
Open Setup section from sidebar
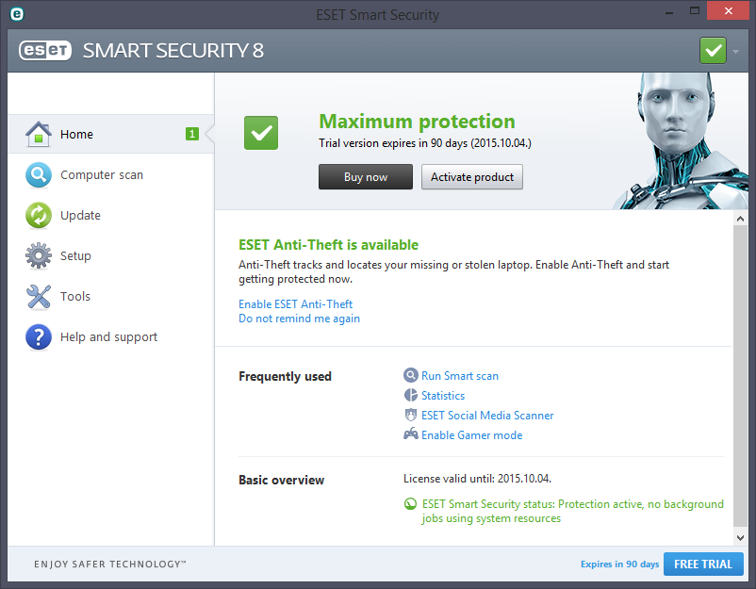pyautogui.click(x=75, y=256)
